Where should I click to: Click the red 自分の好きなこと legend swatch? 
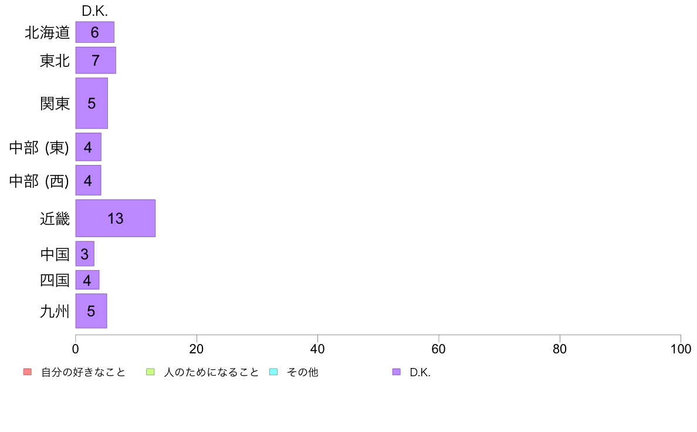click(x=28, y=372)
